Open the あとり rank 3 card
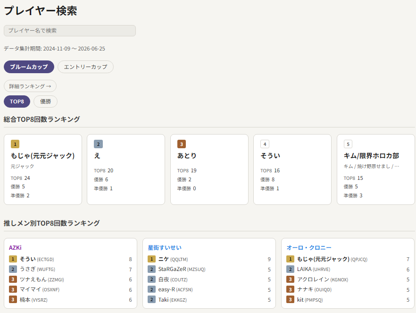Viewport: 416px width, 313px height. coord(209,169)
